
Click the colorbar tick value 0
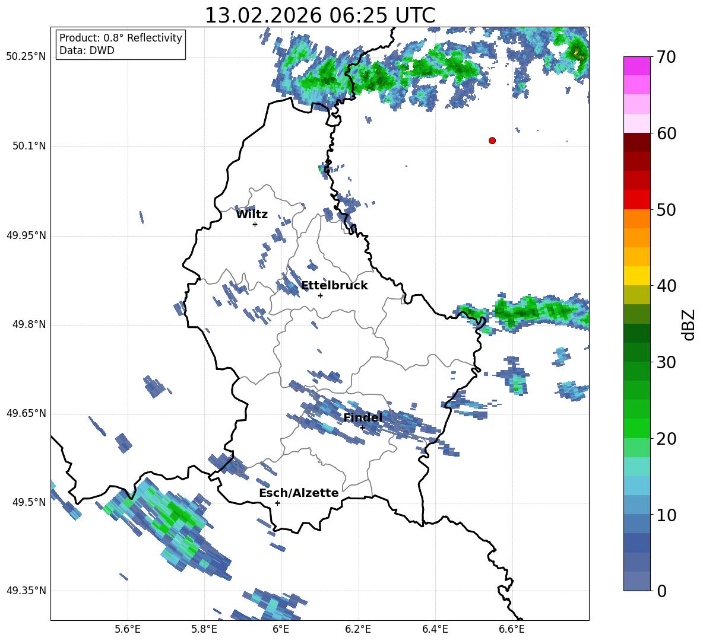(661, 591)
